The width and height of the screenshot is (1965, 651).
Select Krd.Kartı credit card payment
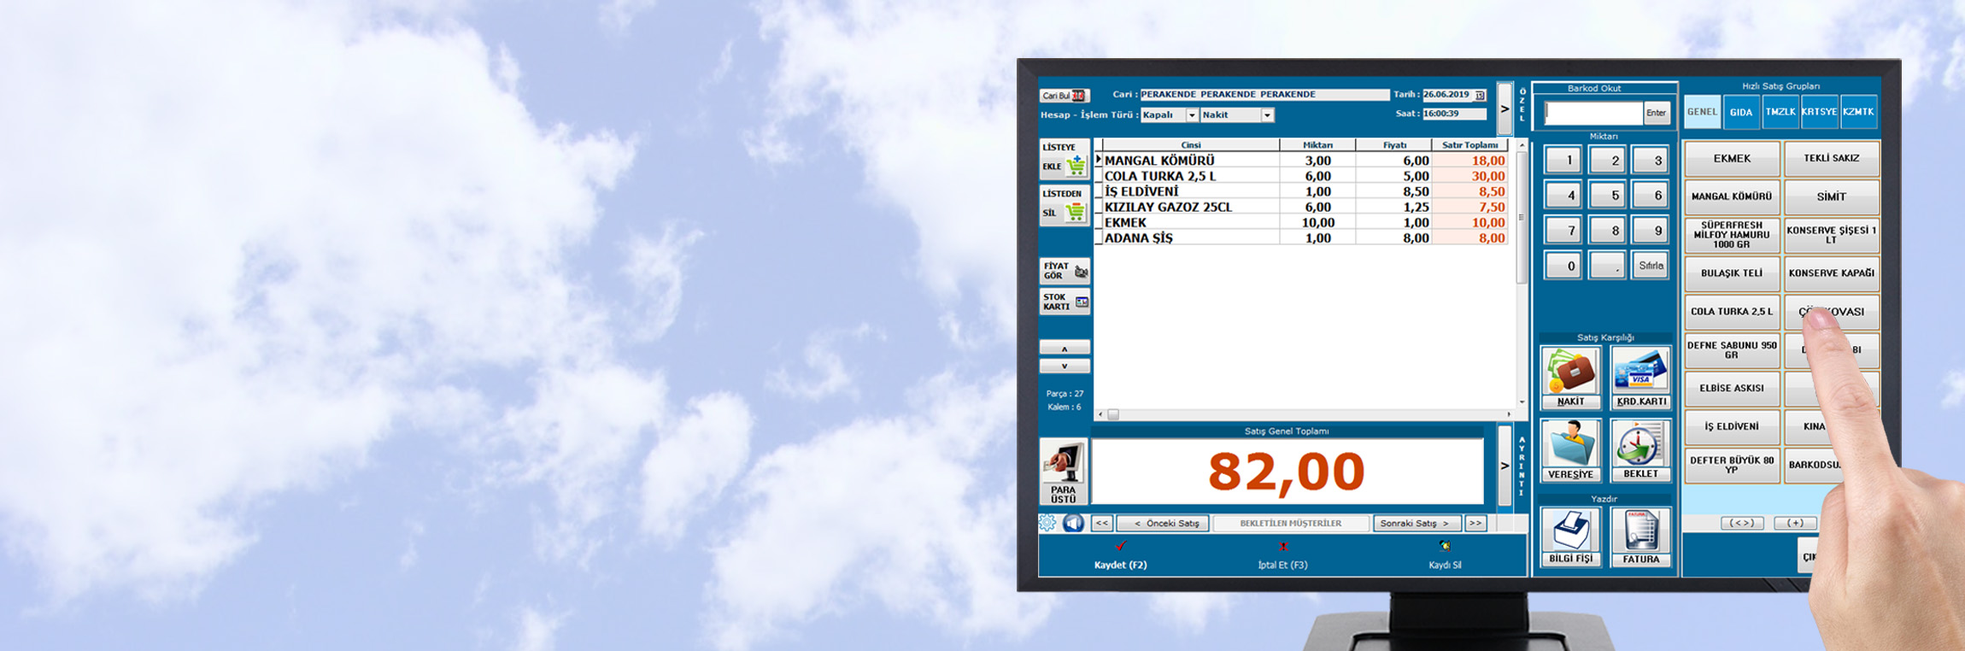click(x=1641, y=378)
